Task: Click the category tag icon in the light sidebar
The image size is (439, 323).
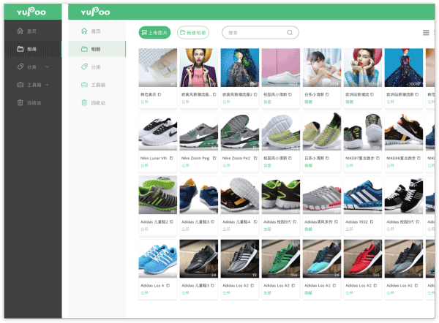Action: (x=84, y=66)
